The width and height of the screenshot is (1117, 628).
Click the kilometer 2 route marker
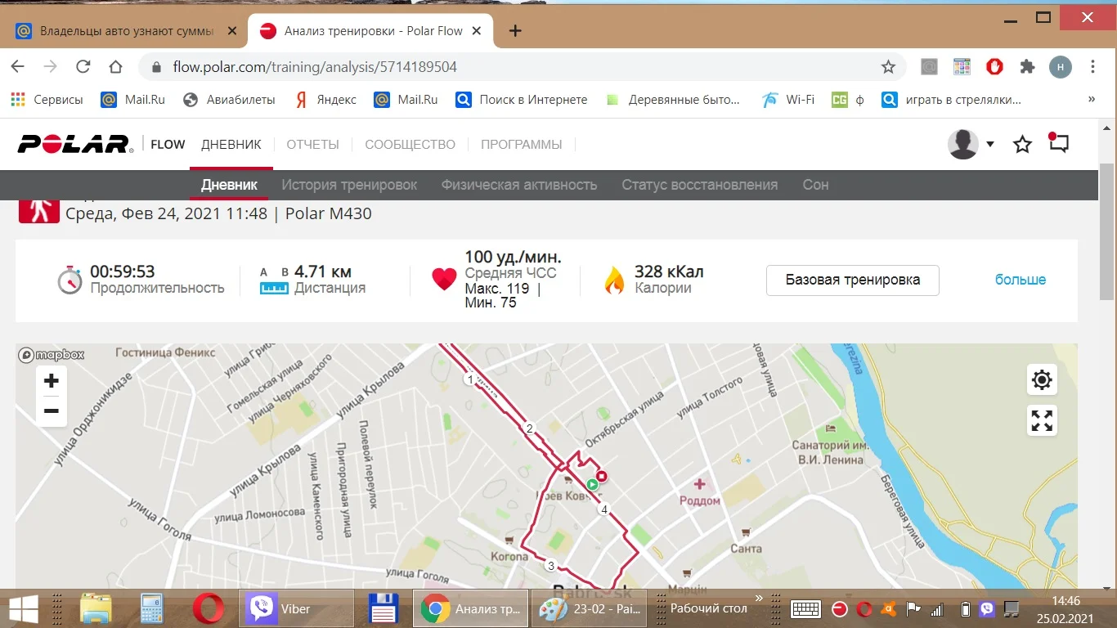pyautogui.click(x=529, y=428)
